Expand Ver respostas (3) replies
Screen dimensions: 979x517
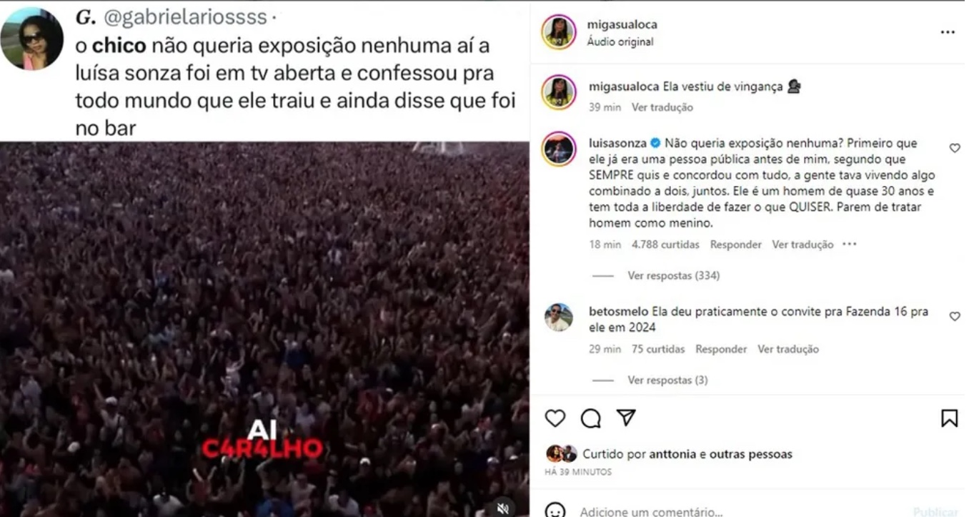pos(667,380)
